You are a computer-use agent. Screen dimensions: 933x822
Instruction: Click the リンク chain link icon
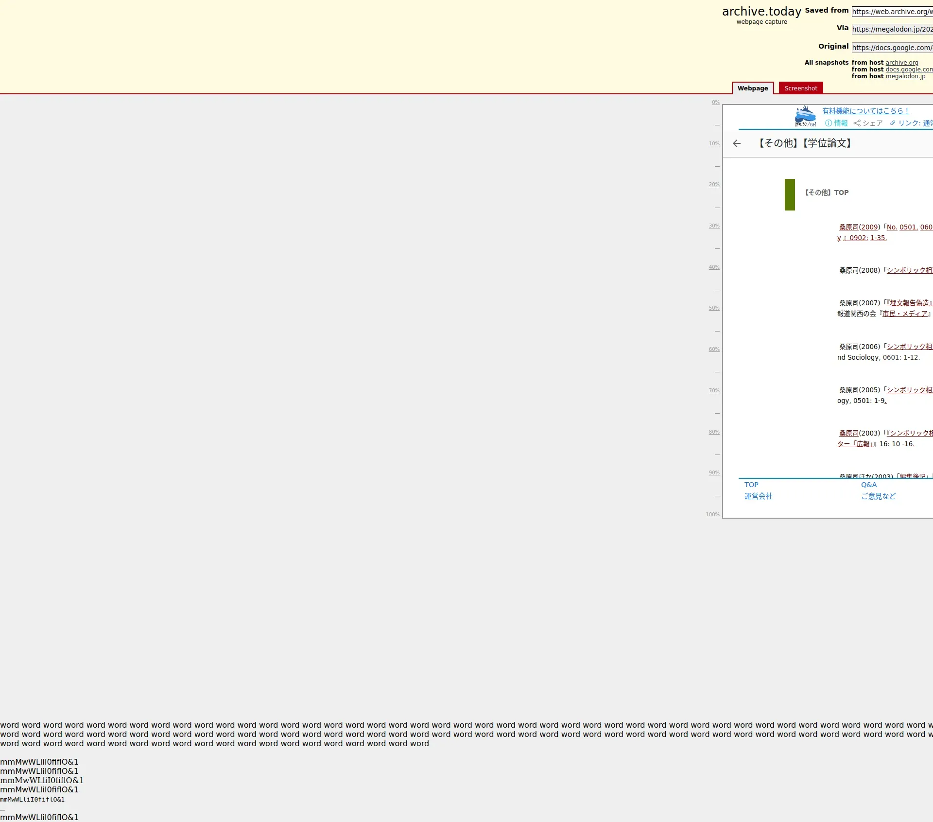tap(893, 123)
